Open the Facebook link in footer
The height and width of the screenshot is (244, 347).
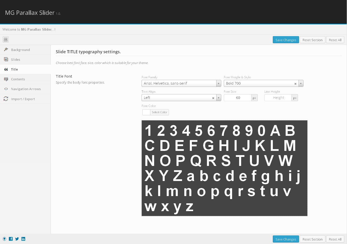pyautogui.click(x=11, y=239)
